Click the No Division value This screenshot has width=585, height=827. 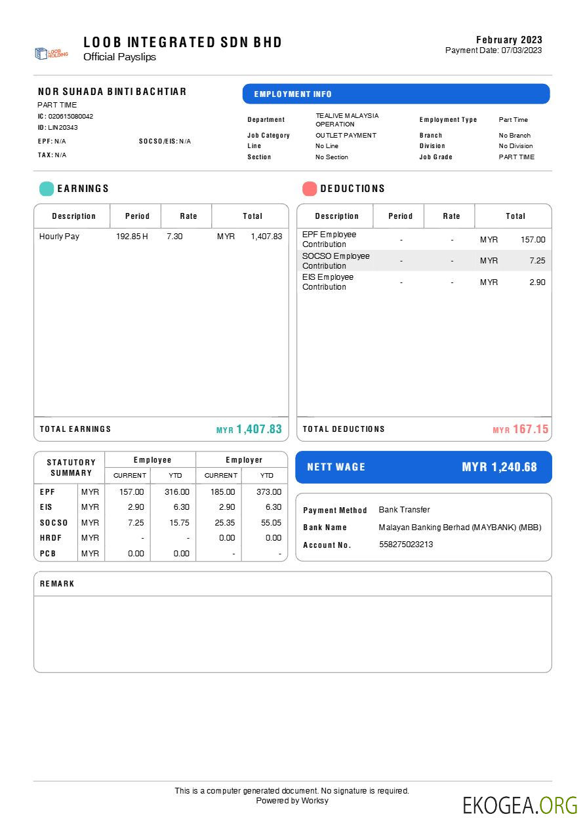pyautogui.click(x=516, y=146)
